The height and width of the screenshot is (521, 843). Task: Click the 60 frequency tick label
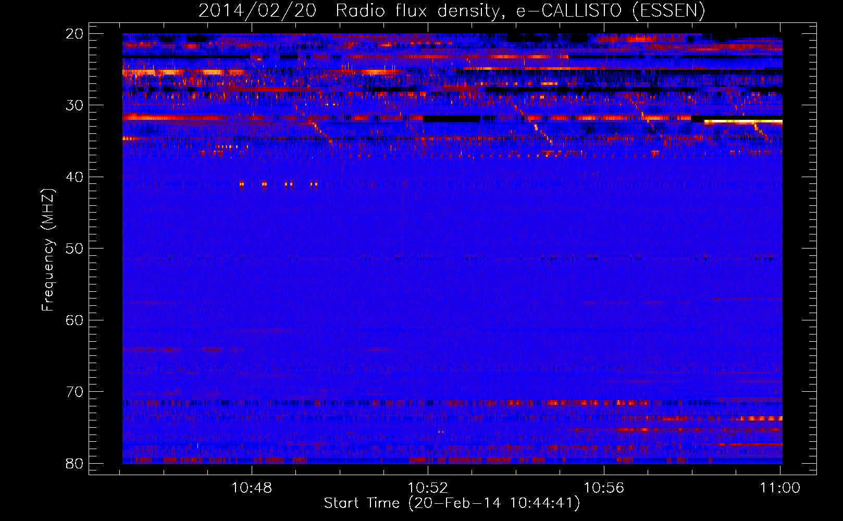coord(75,320)
